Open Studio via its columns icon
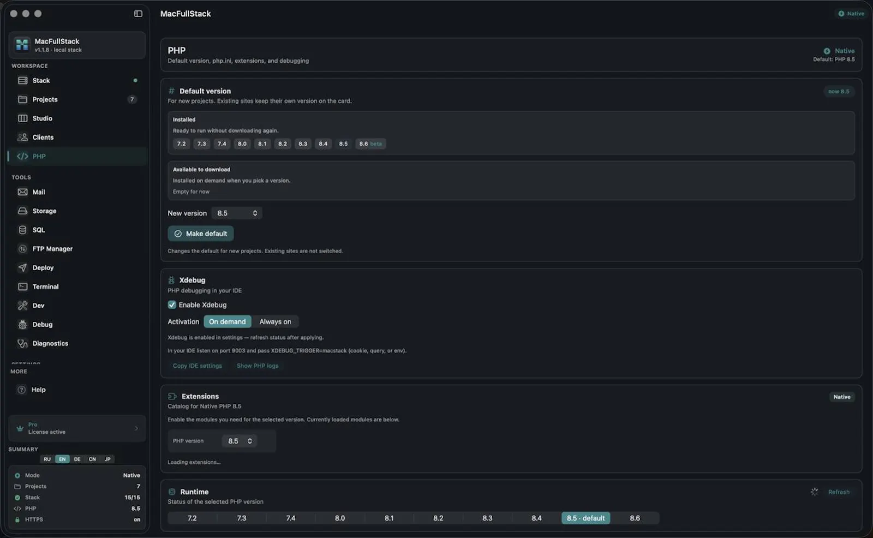 [22, 118]
